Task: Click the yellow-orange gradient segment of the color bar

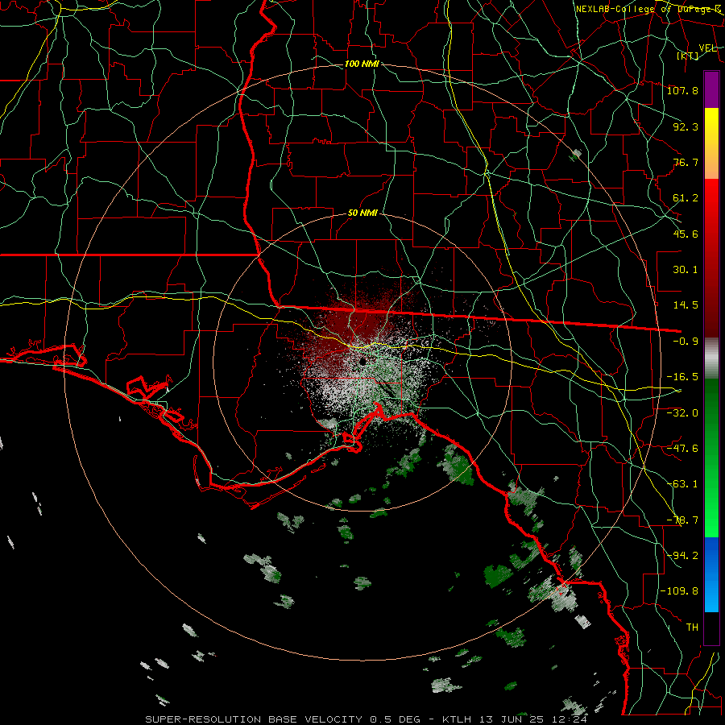Action: pos(711,143)
